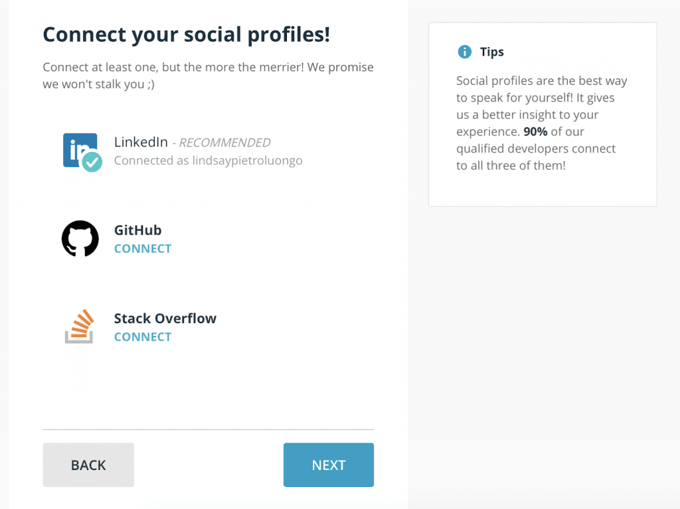Click the 'Connect your social profiles!' heading
Screen dimensions: 680x509
pyautogui.click(x=187, y=35)
